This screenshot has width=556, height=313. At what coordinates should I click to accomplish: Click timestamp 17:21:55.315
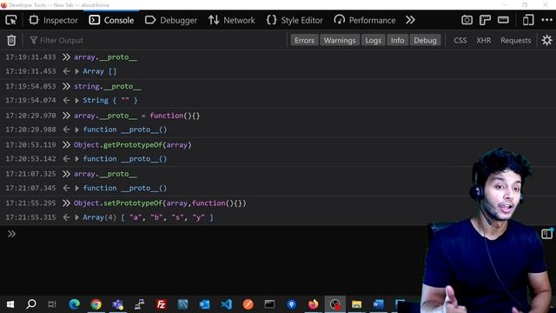tap(30, 217)
